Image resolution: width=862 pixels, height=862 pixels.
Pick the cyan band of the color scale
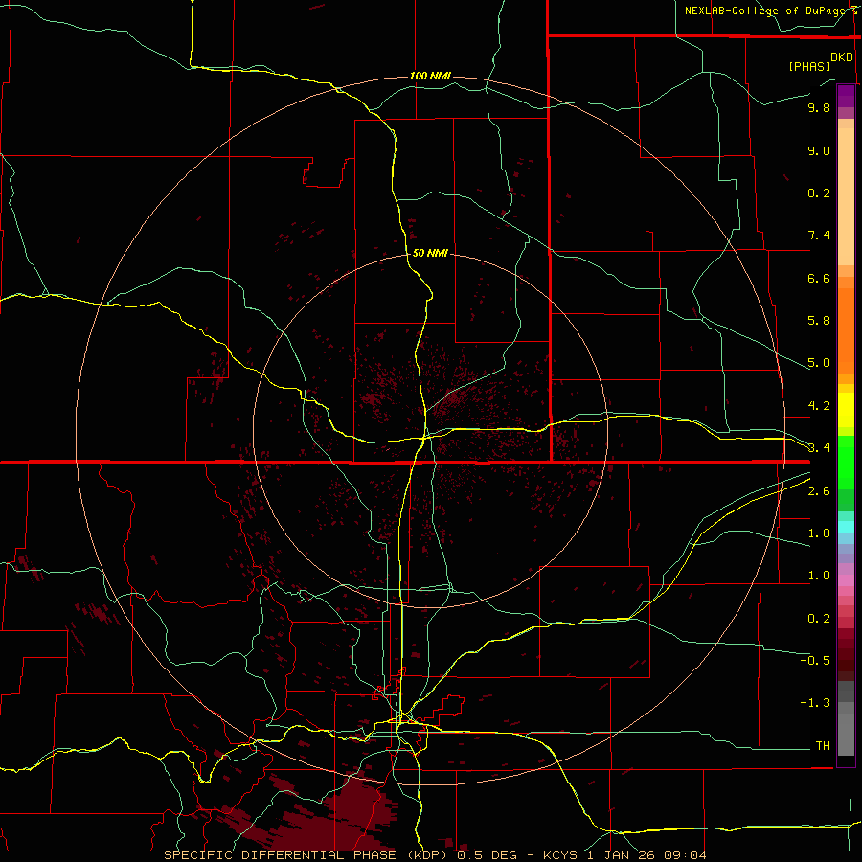click(x=846, y=527)
